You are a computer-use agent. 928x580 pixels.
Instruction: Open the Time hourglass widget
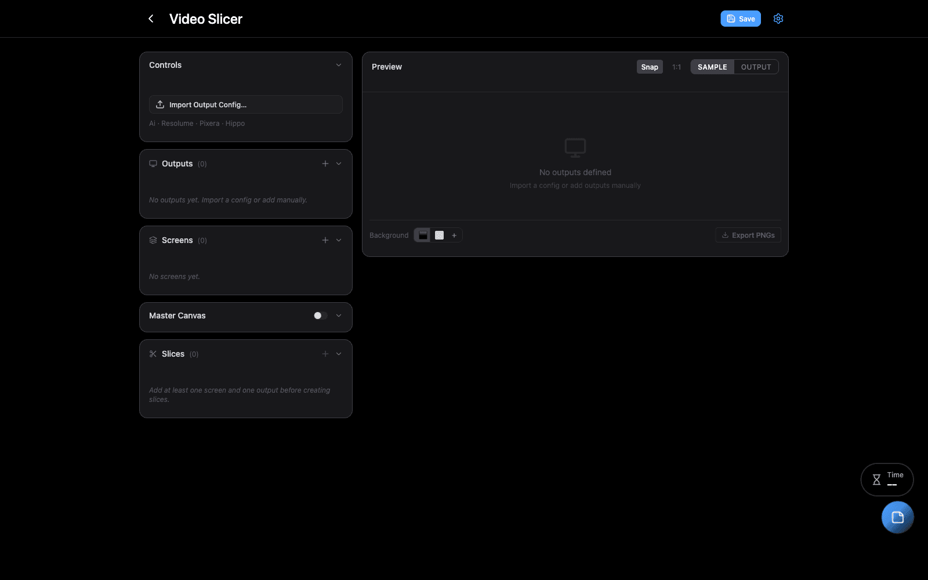click(887, 480)
